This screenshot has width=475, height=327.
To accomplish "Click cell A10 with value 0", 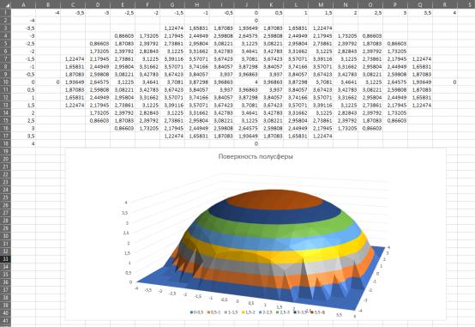I will coord(23,82).
